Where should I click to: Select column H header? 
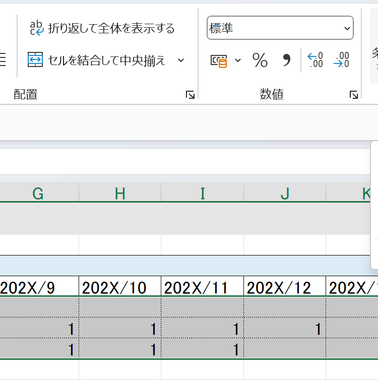pos(120,193)
